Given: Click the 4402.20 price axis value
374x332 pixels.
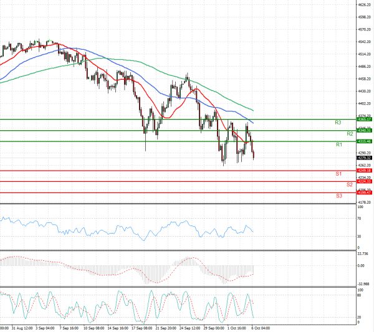Looking at the screenshot, I should pyautogui.click(x=364, y=103).
